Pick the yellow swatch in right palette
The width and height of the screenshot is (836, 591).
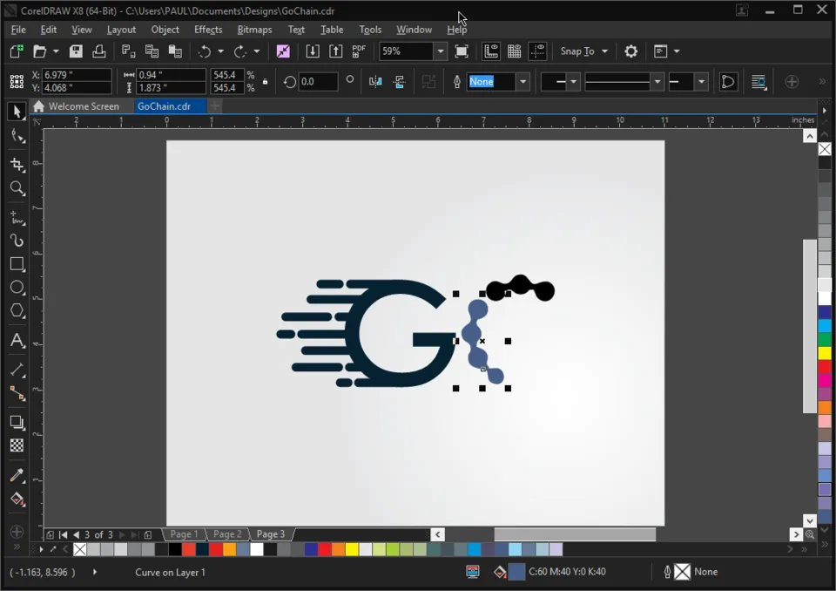tap(825, 353)
